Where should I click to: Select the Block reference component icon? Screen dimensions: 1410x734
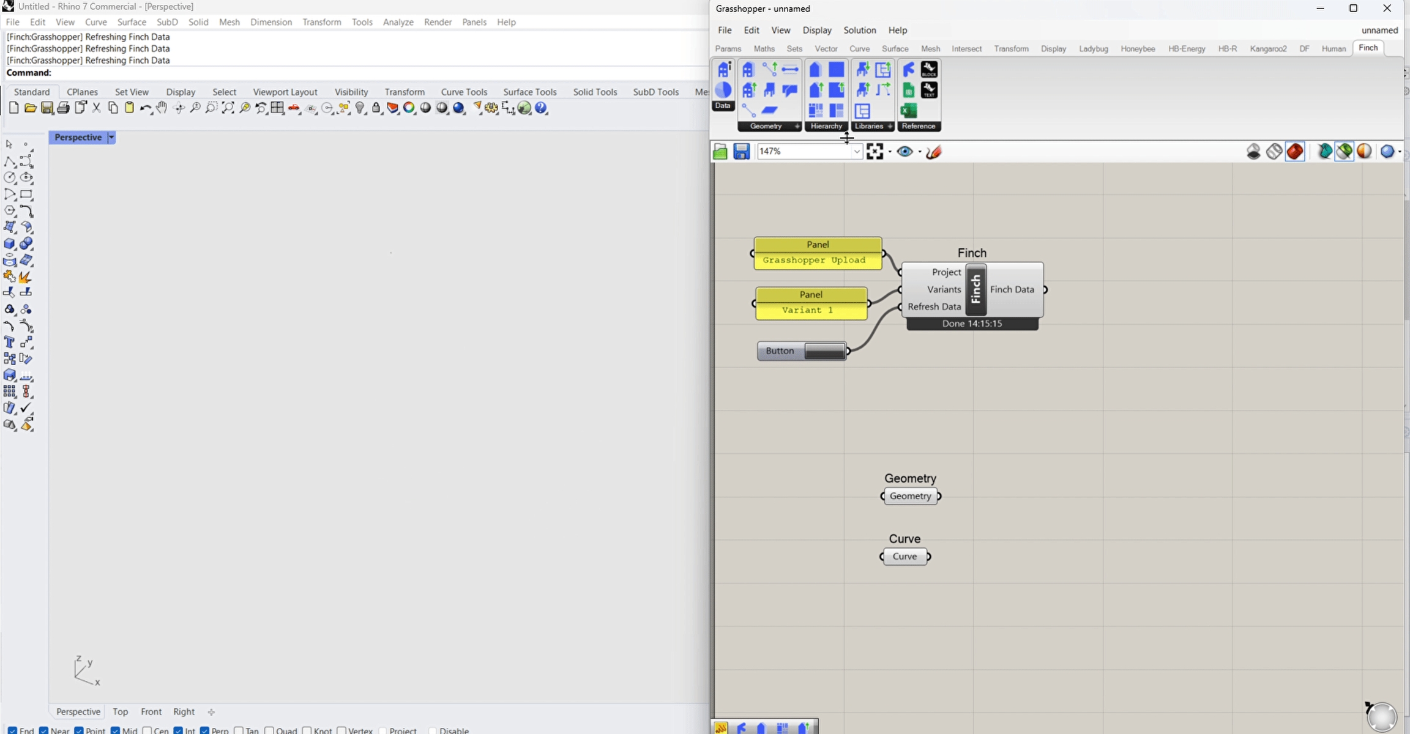coord(929,70)
